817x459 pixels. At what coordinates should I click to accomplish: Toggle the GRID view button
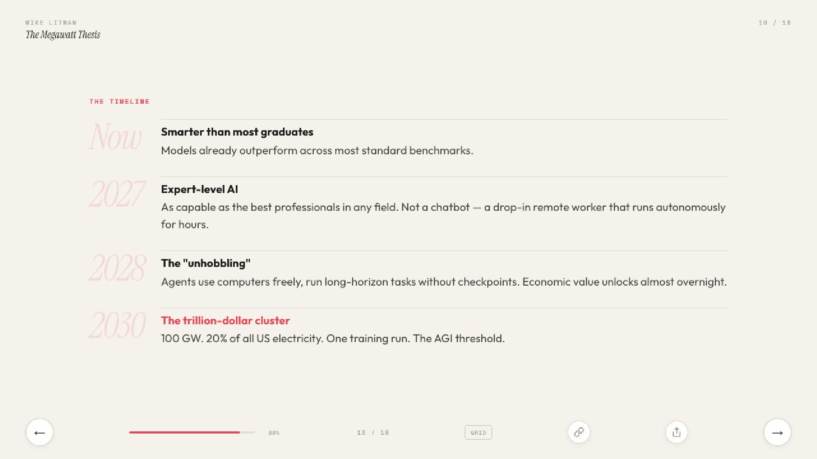(x=478, y=433)
